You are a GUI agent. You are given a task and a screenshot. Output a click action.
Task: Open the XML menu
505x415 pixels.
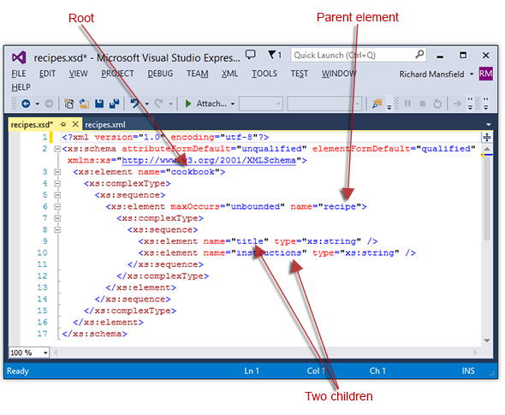point(229,74)
